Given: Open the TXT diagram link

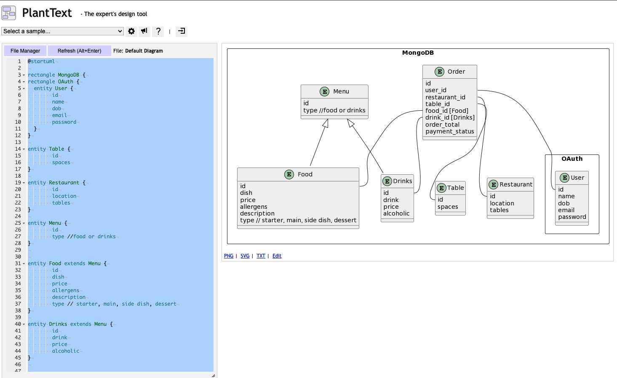Looking at the screenshot, I should pyautogui.click(x=261, y=256).
